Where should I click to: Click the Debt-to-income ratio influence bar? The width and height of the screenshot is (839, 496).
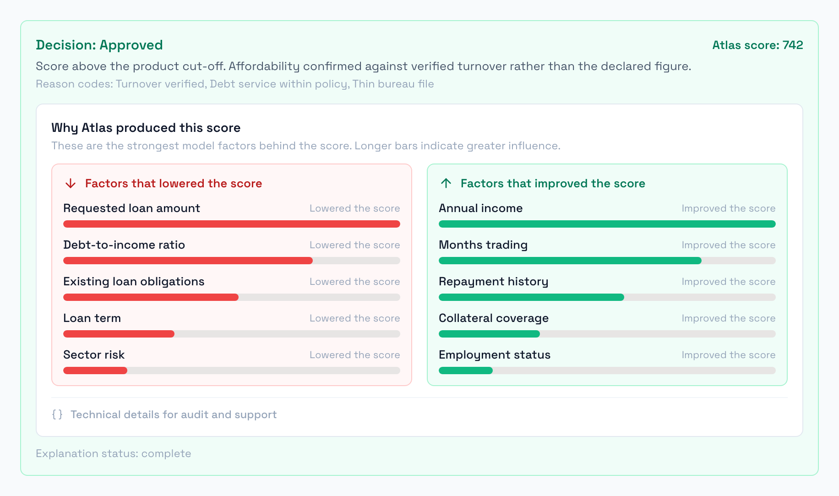pos(232,261)
